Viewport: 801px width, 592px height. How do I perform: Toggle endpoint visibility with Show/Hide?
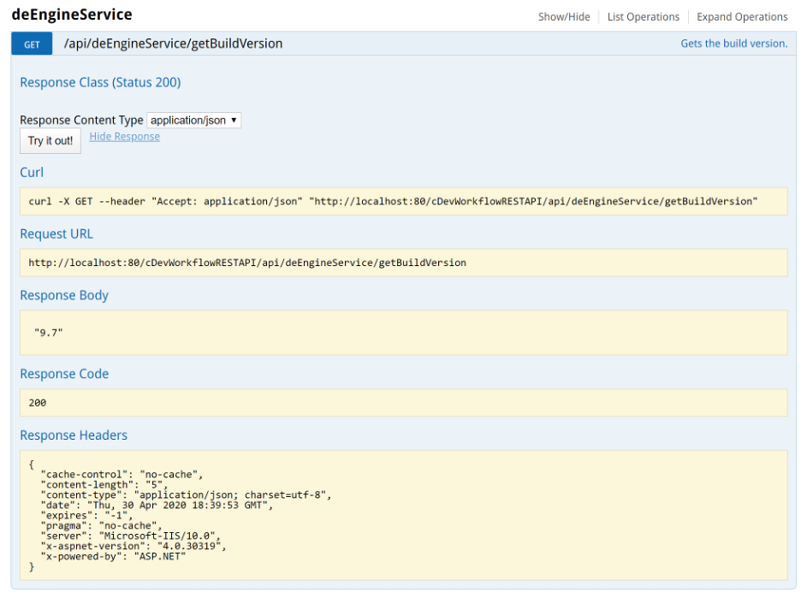point(564,15)
